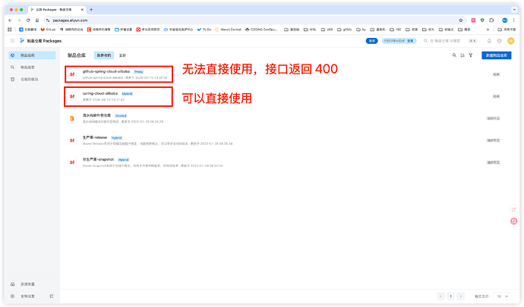Click 资源用量 in the bottom sidebar
This screenshot has width=524, height=307.
[27, 284]
